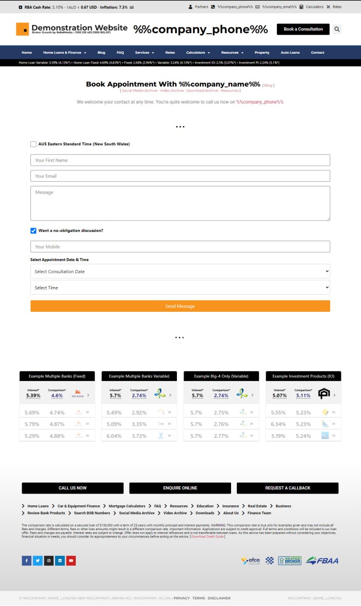The image size is (361, 606).
Task: Click the Instagram icon in footer
Action: point(49,561)
